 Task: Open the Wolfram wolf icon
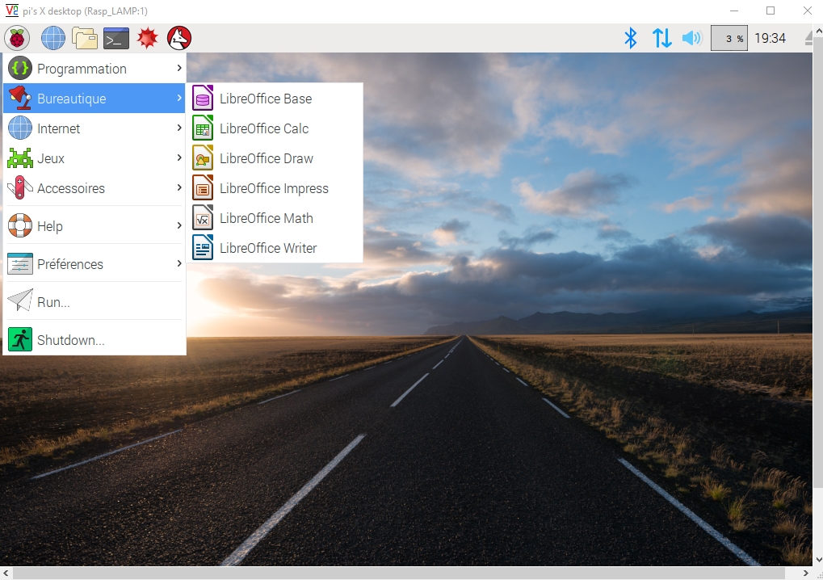[179, 38]
